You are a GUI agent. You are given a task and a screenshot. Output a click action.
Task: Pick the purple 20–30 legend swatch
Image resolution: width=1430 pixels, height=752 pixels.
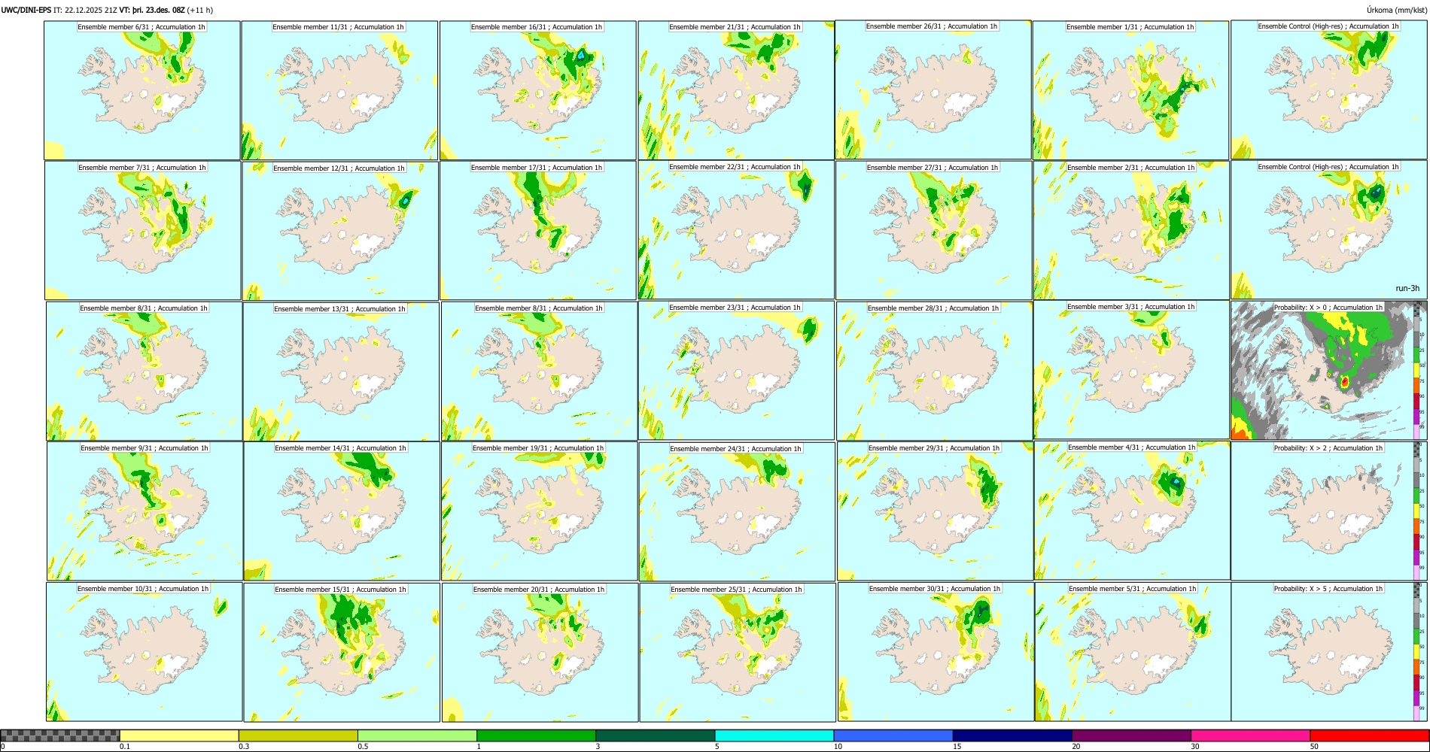point(1131,735)
